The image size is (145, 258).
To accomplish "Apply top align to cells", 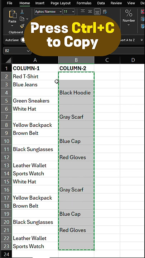I will click(83, 11).
